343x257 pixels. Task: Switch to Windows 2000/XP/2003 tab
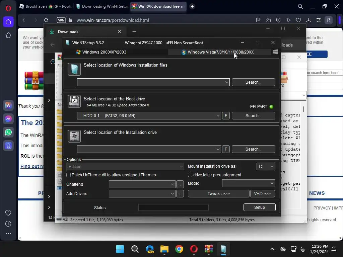[x=101, y=52]
